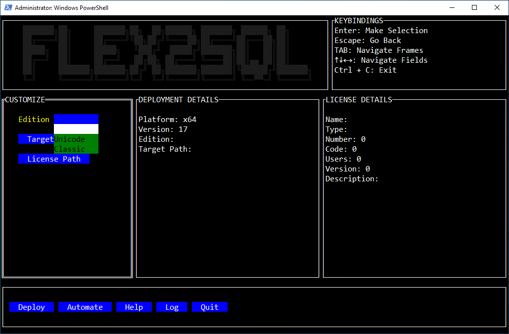Select the Target field button
509x334 pixels.
(36, 139)
